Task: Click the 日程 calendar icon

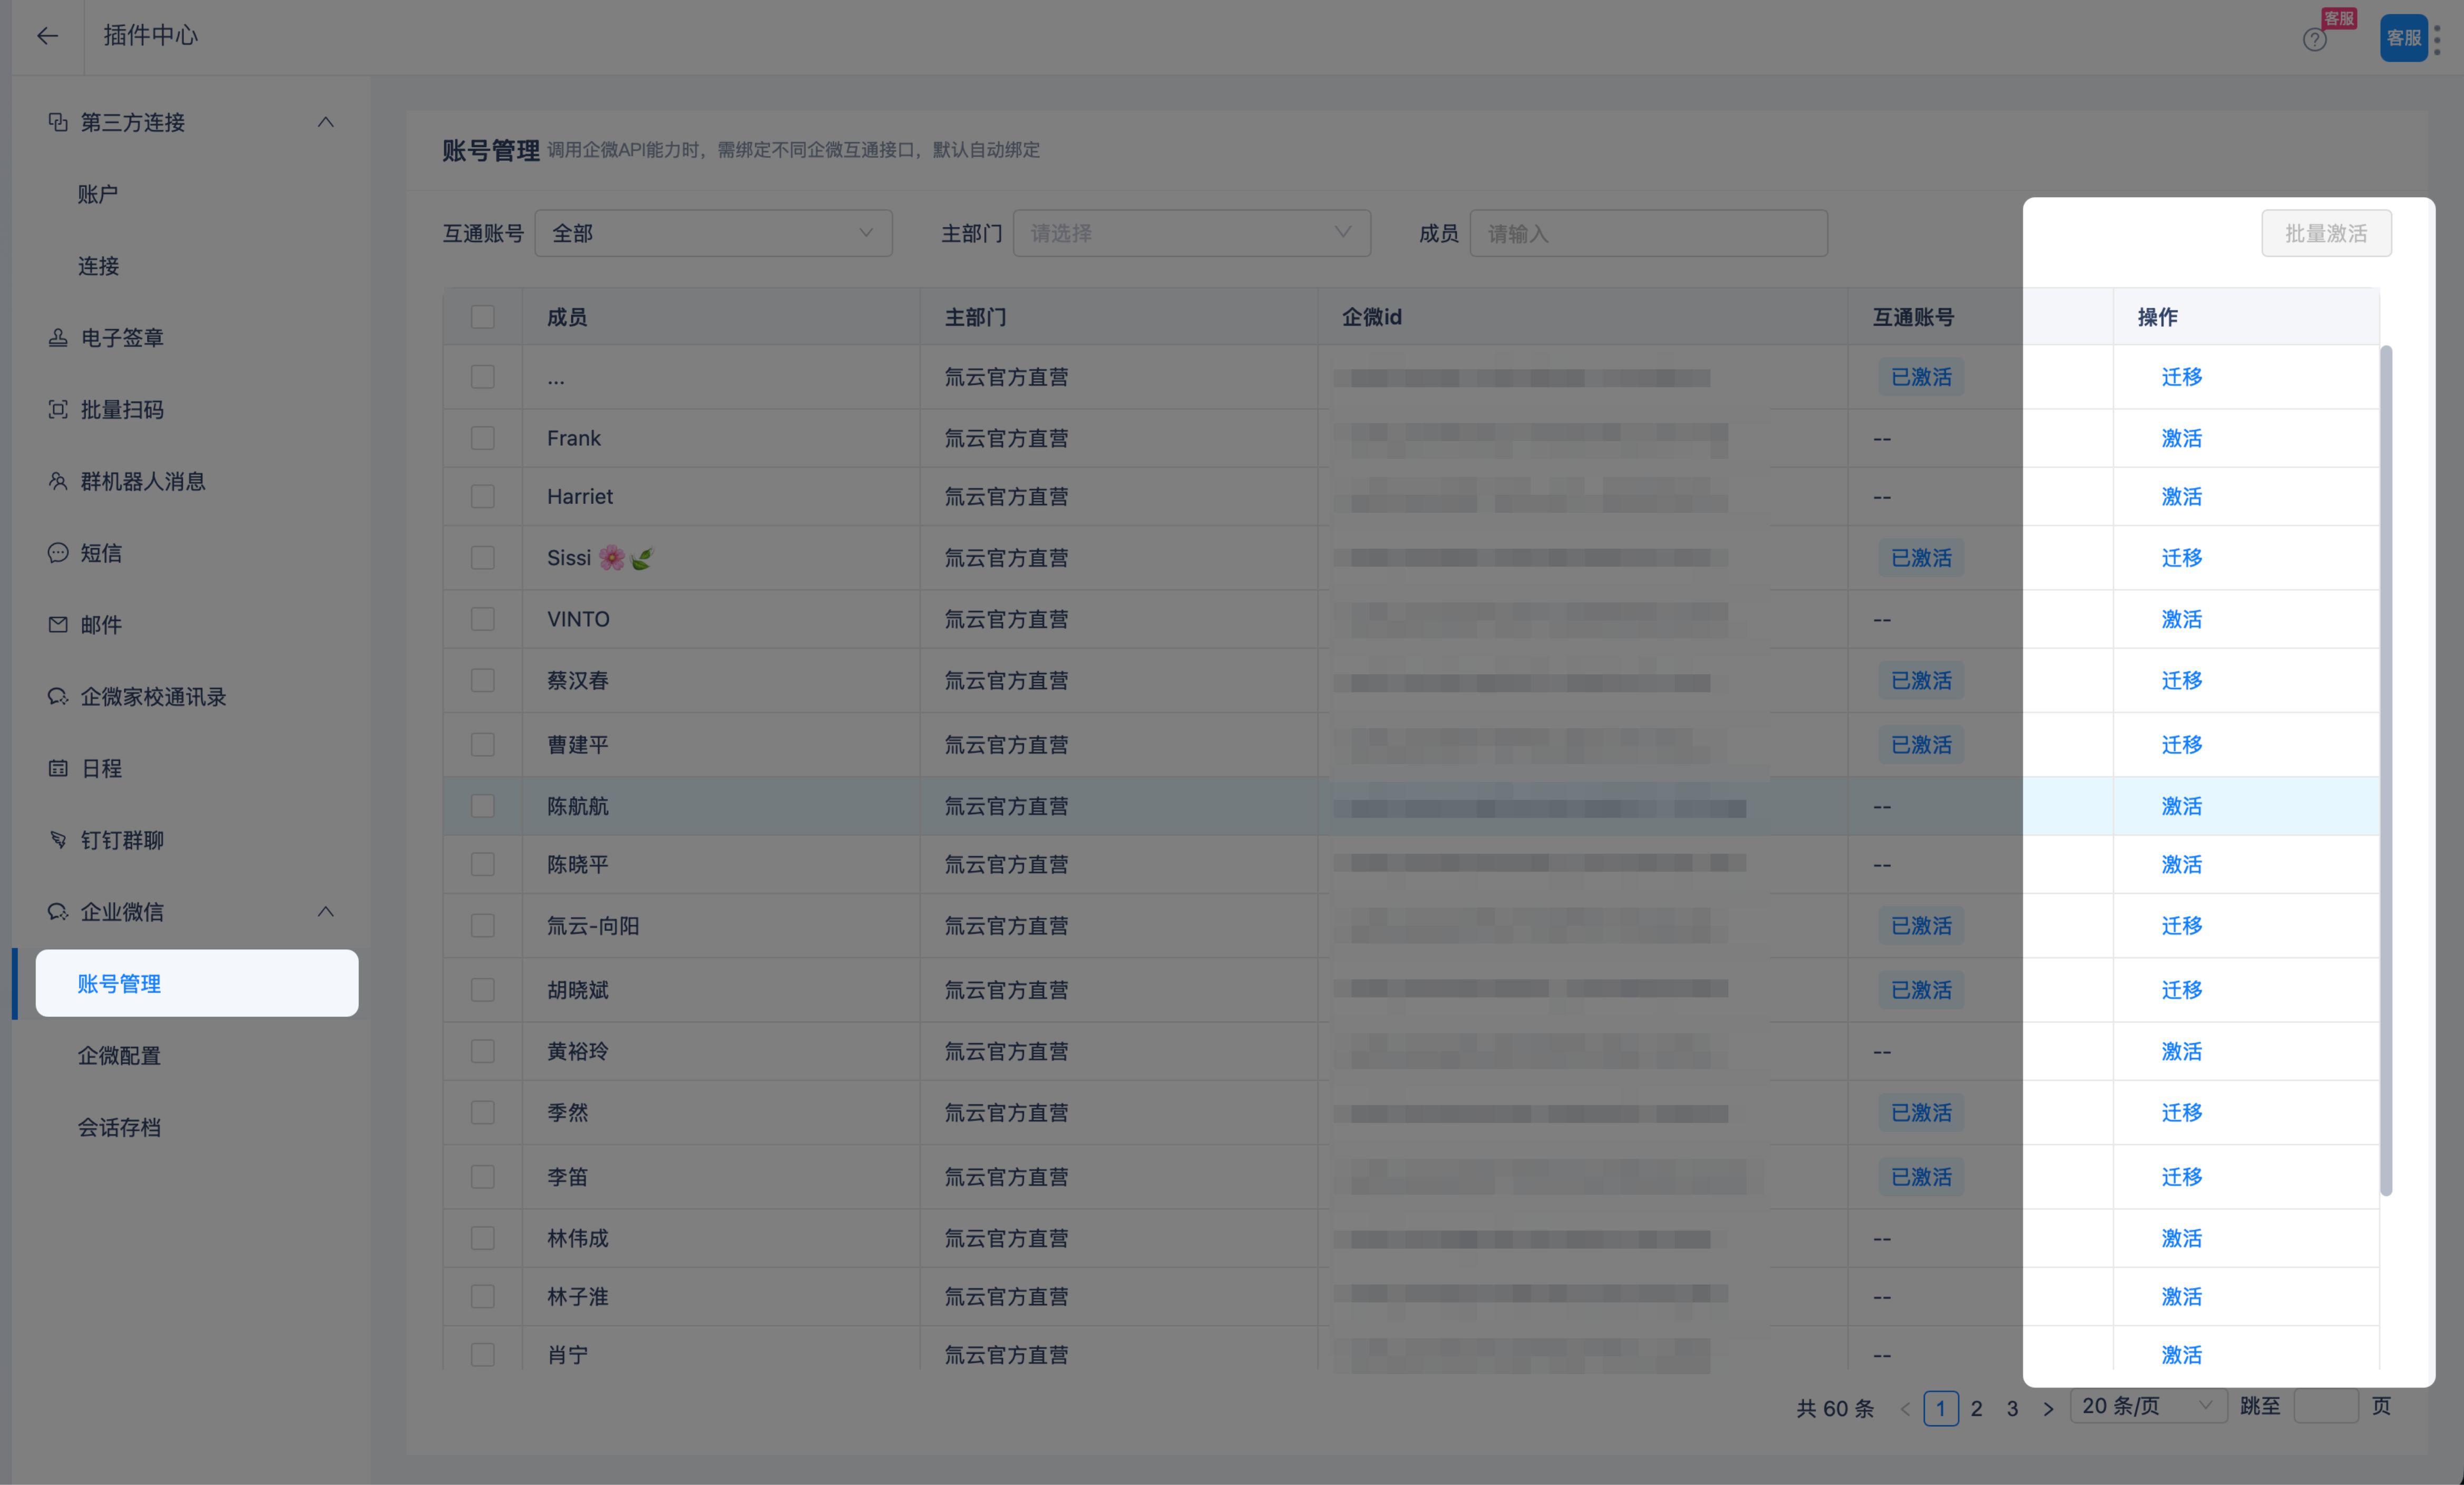Action: coord(58,768)
